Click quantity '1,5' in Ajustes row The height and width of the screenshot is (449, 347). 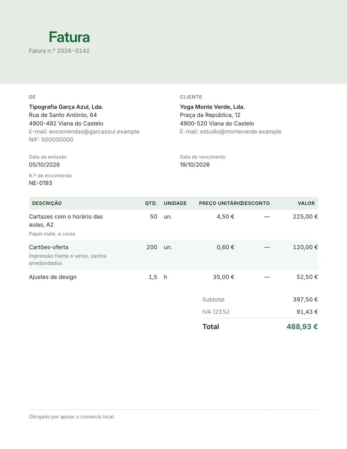pos(153,277)
